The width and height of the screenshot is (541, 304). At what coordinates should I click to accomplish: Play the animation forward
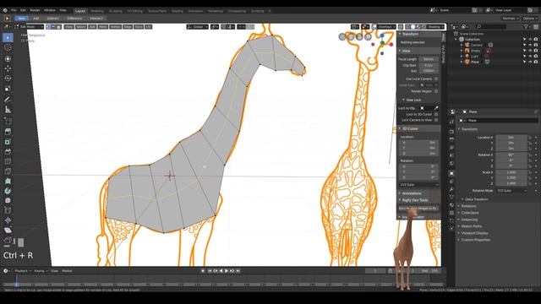(x=227, y=271)
